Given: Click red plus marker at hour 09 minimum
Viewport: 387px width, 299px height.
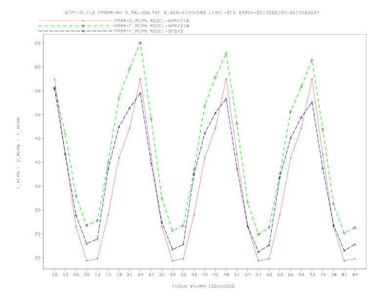Looking at the screenshot, I should pyautogui.click(x=86, y=260).
